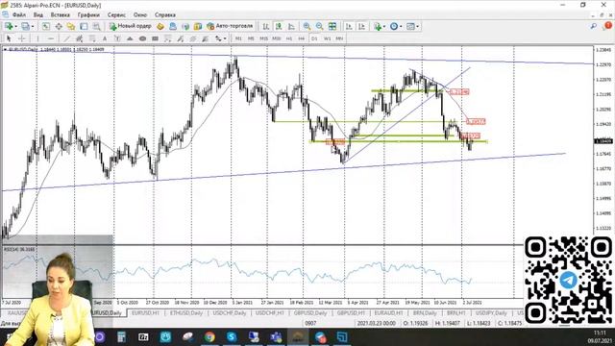This screenshot has height=346, width=615.
Task: Open the Вставка menu
Action: click(60, 15)
